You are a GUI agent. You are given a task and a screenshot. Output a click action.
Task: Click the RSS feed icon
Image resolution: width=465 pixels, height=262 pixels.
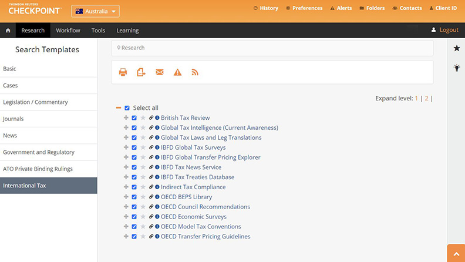pos(195,72)
